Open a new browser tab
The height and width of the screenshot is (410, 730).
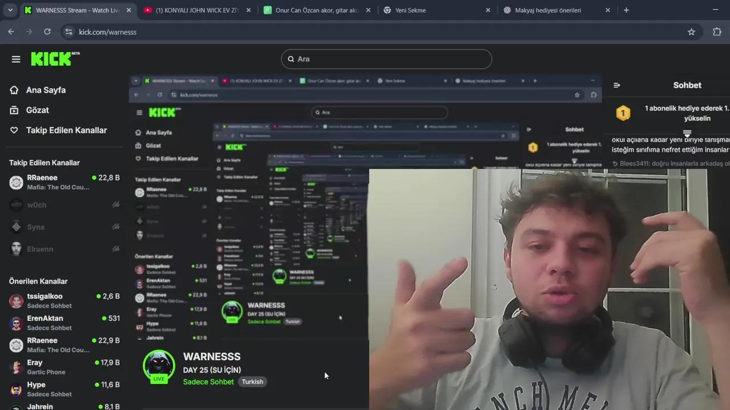click(x=626, y=10)
